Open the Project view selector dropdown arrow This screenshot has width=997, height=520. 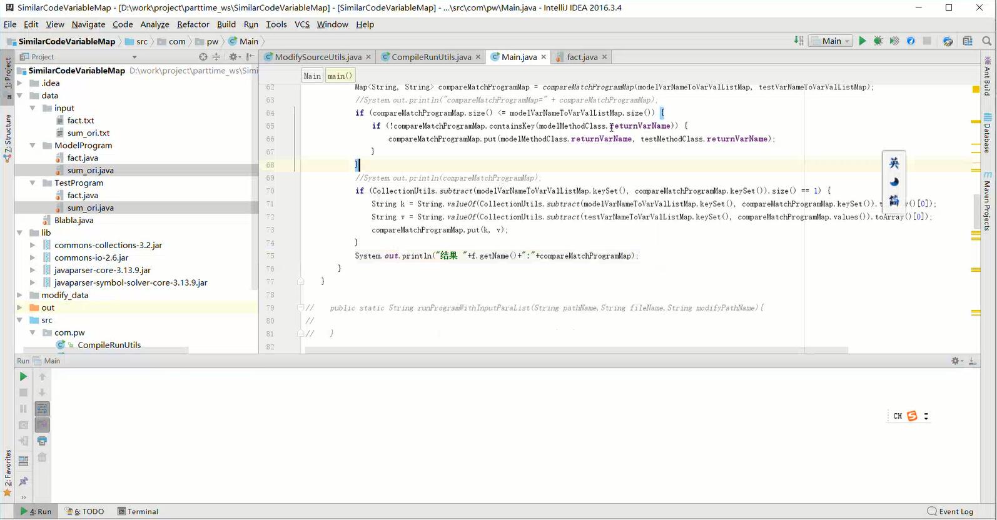134,57
